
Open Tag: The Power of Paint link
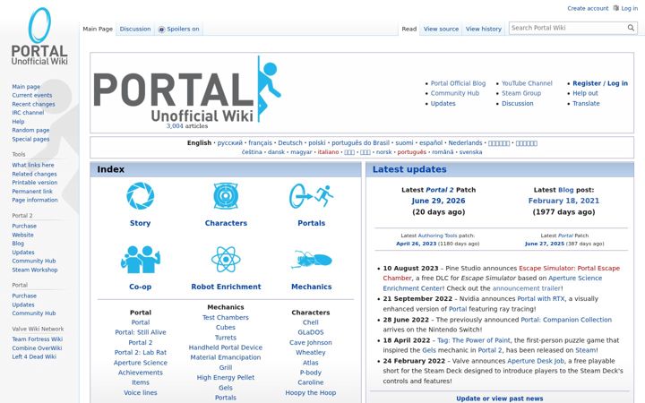point(474,340)
